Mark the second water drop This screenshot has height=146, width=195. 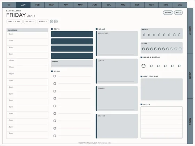(149, 35)
